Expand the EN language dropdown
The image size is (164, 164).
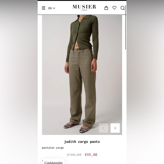[52, 8]
